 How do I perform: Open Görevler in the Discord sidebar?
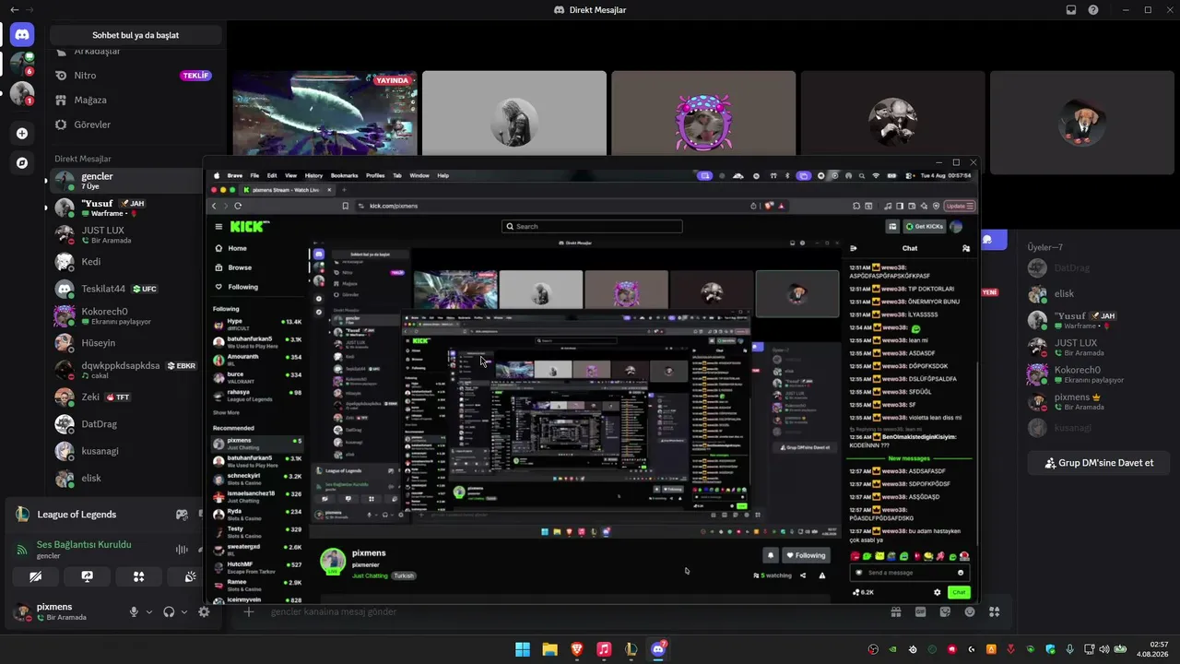pos(134,125)
